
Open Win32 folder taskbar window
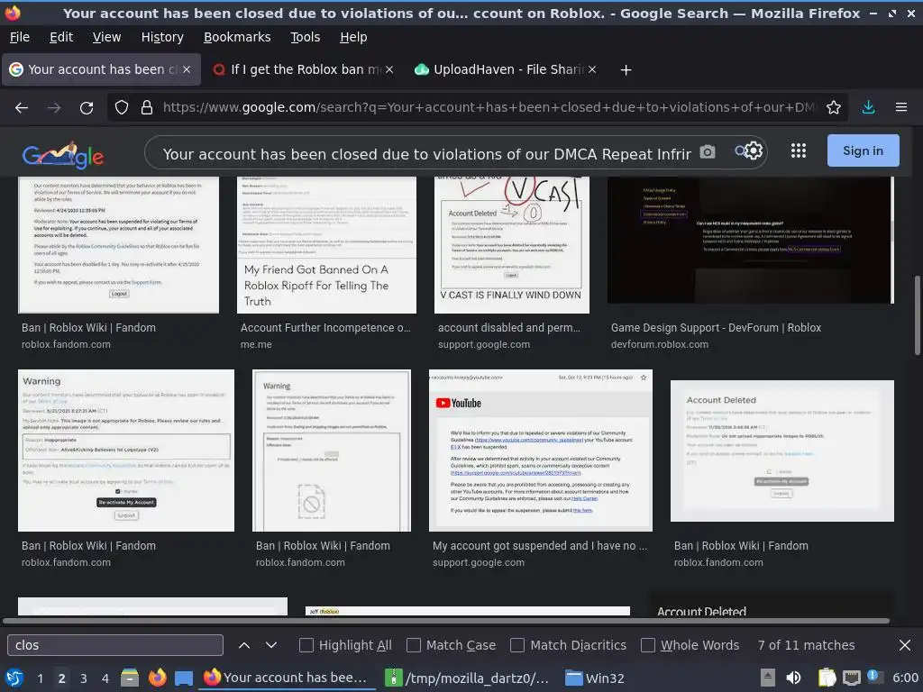point(595,678)
